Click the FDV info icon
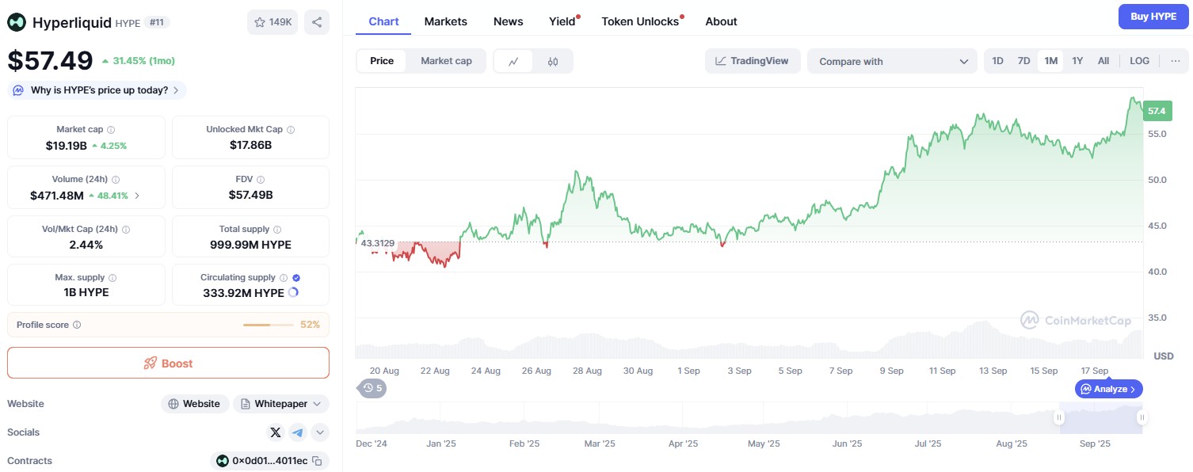 pyautogui.click(x=261, y=180)
